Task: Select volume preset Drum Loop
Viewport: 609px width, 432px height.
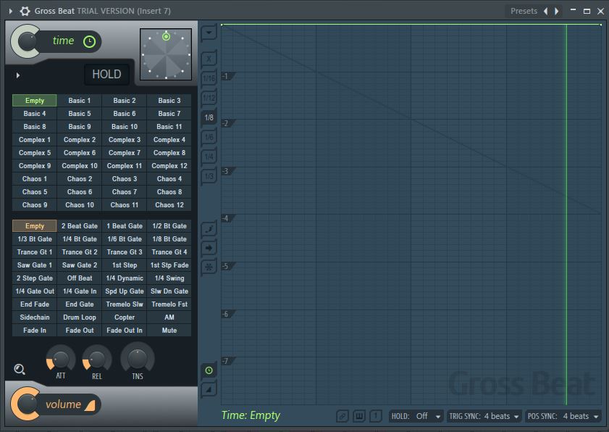Action: [79, 317]
